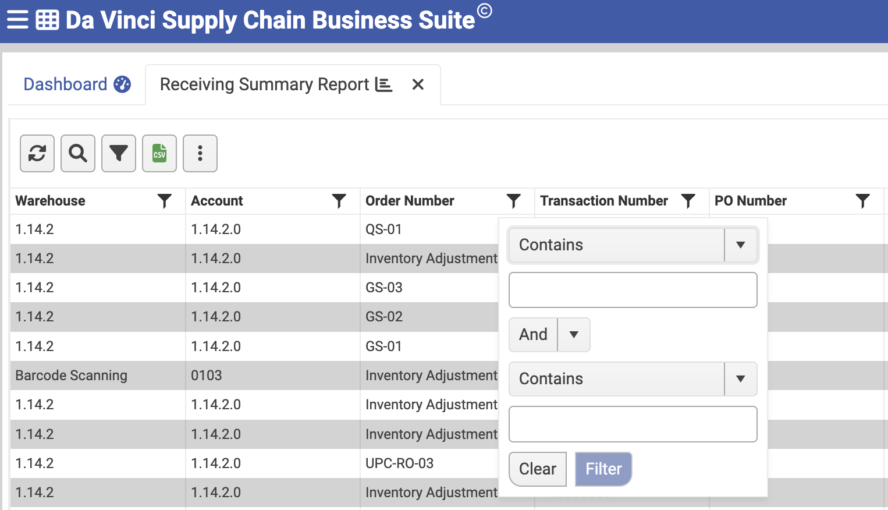This screenshot has height=510, width=888.
Task: Focus the first filter value field
Action: pyautogui.click(x=633, y=290)
